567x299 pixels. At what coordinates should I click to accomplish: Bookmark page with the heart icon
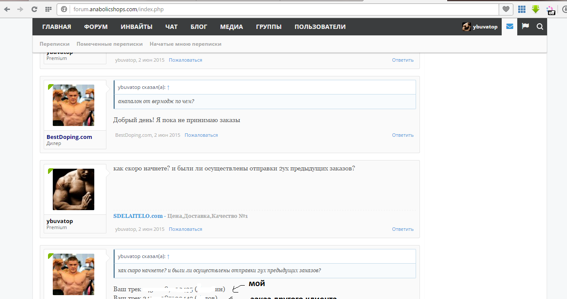pos(506,9)
